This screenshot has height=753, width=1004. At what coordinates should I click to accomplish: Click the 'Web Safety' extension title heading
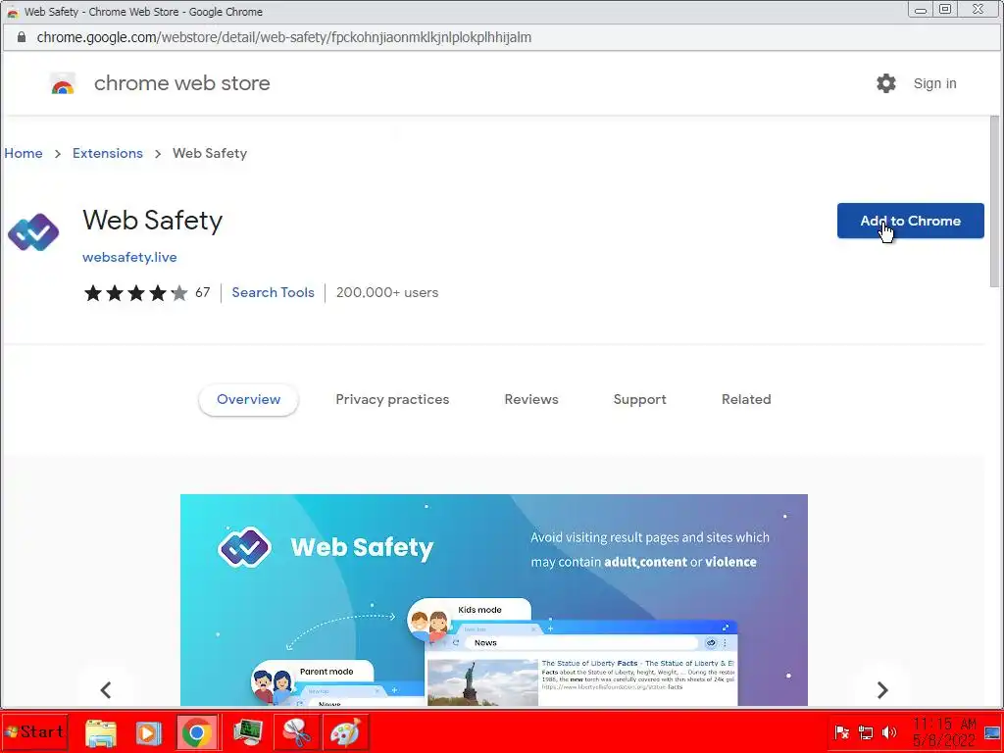click(x=152, y=221)
